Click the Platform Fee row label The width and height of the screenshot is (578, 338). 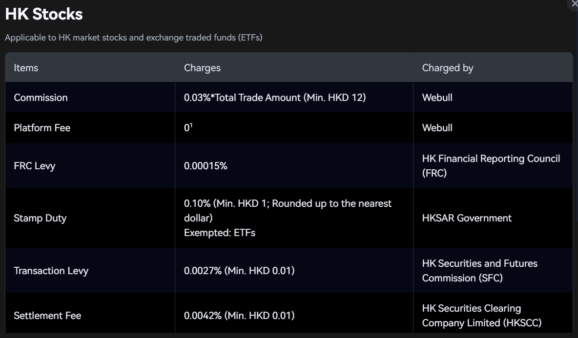pos(42,128)
